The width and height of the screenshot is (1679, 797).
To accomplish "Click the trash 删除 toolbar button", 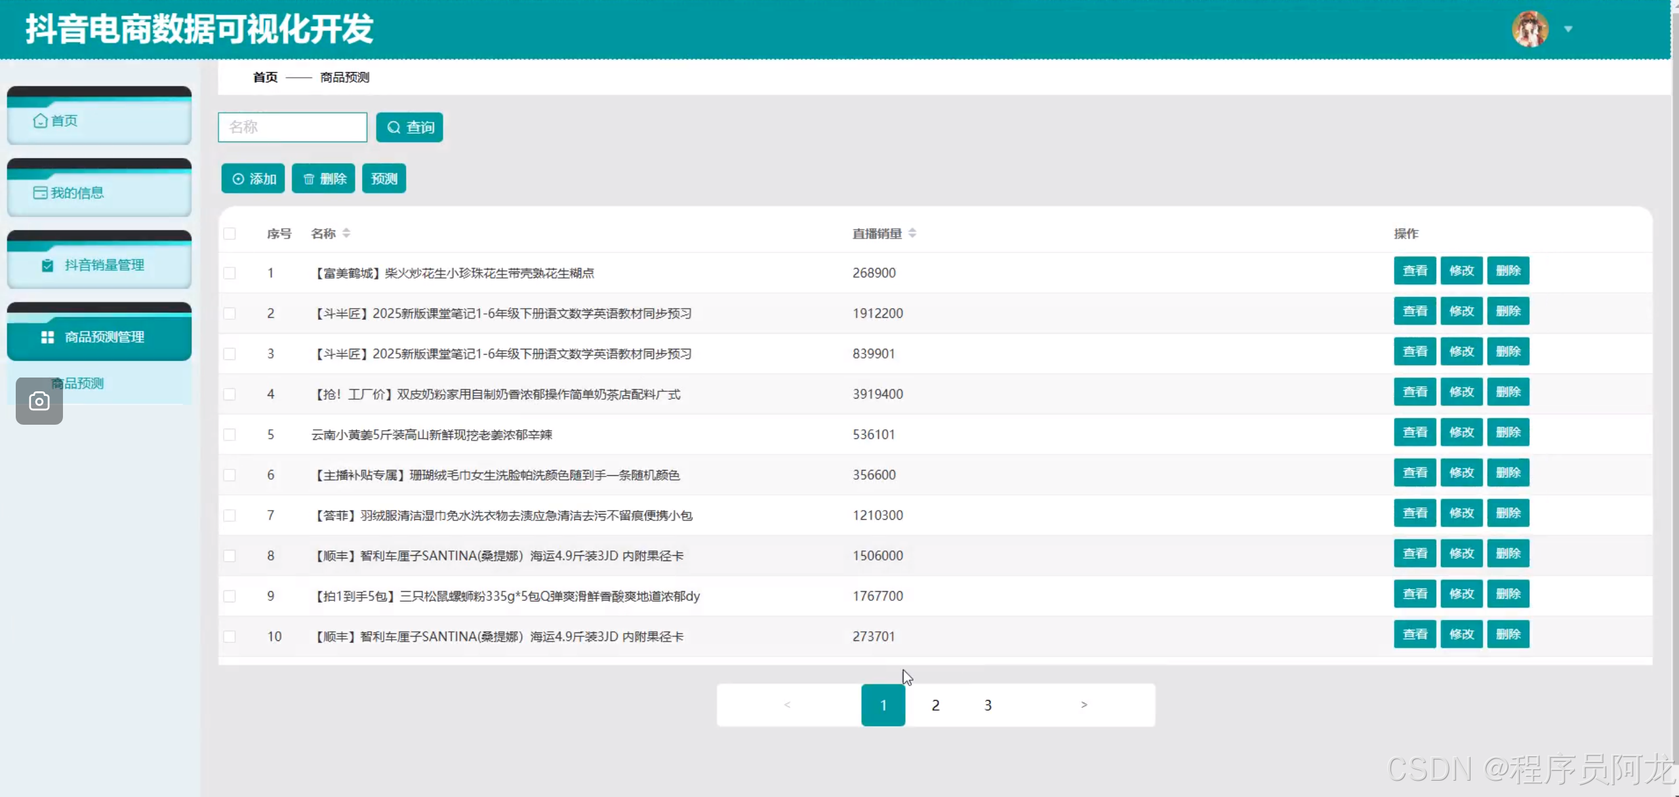I will point(323,179).
